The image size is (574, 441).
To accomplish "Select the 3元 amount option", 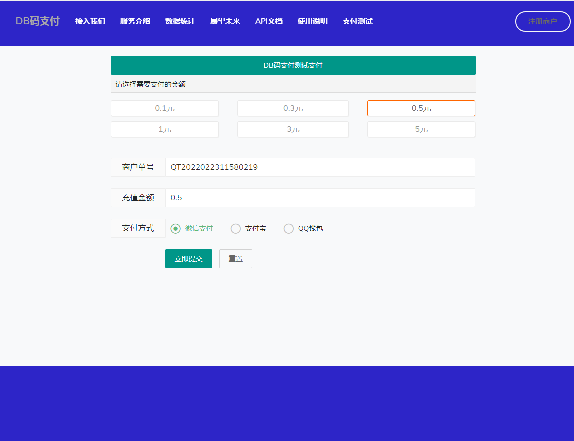I will coord(293,129).
